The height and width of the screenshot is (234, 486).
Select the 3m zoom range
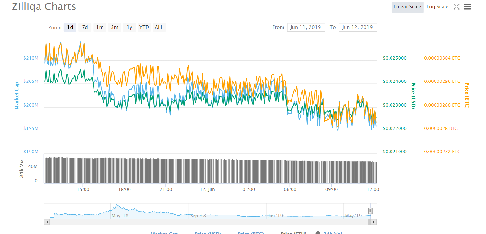coord(115,27)
